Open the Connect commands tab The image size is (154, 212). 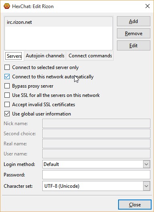[x=90, y=56]
